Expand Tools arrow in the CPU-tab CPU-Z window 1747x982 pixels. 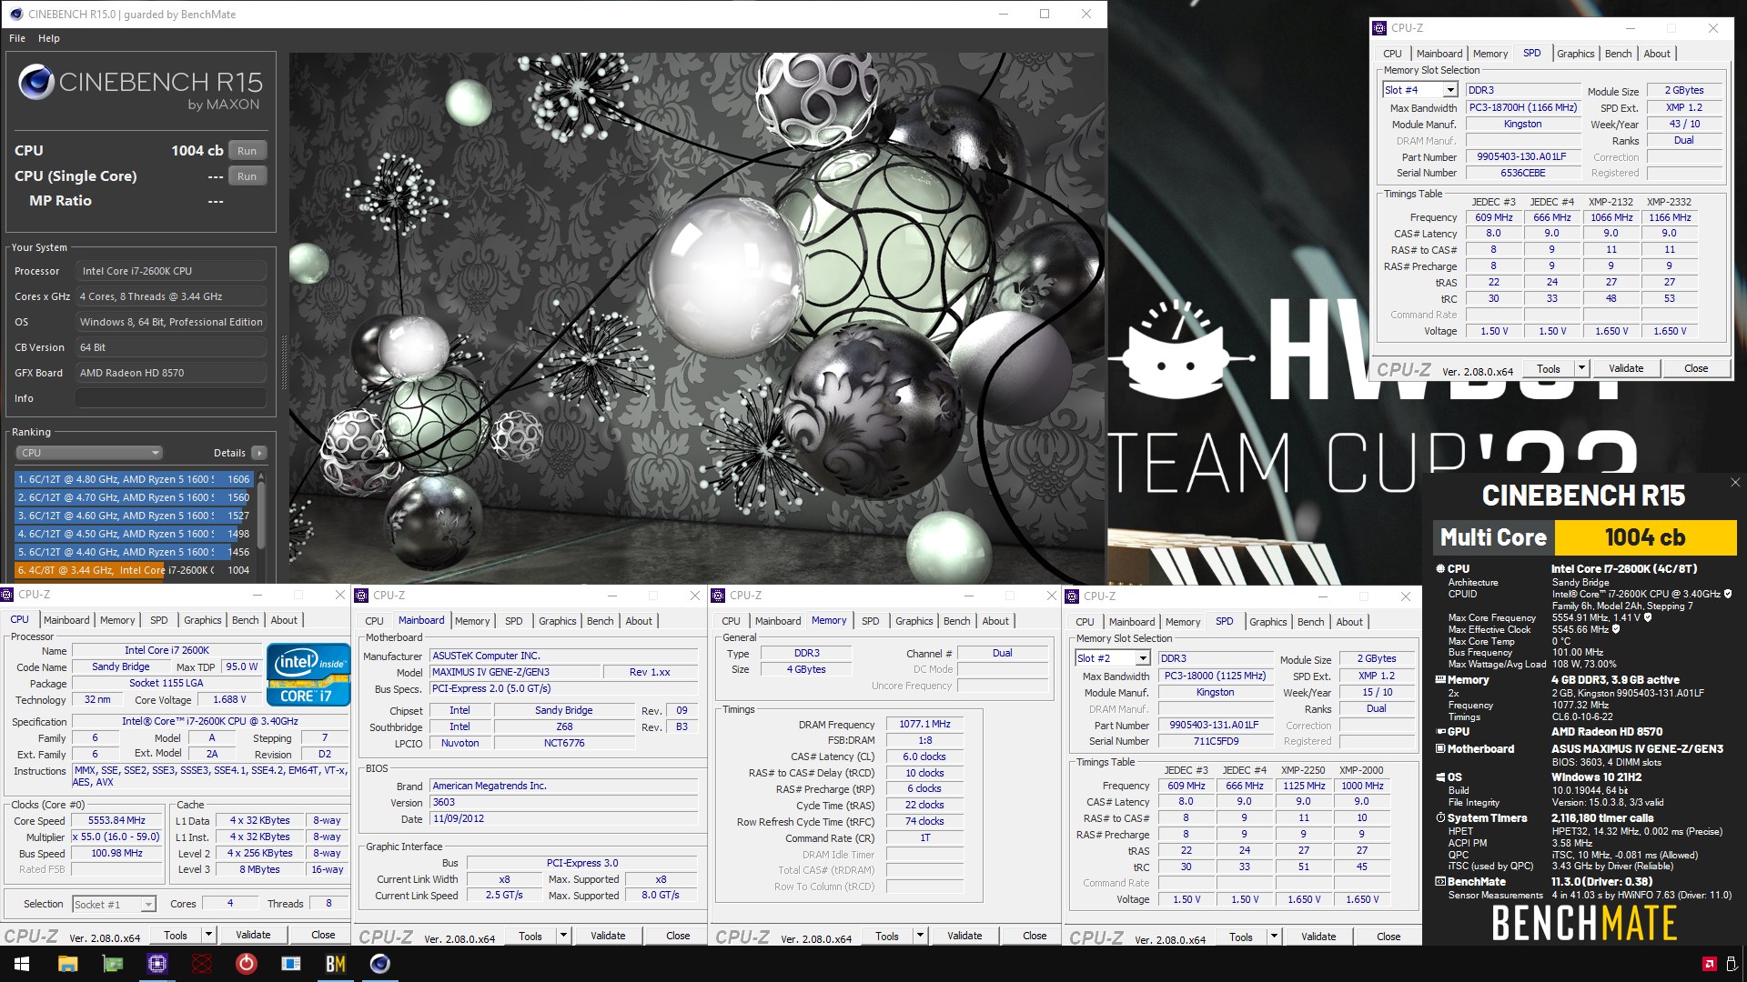[208, 935]
